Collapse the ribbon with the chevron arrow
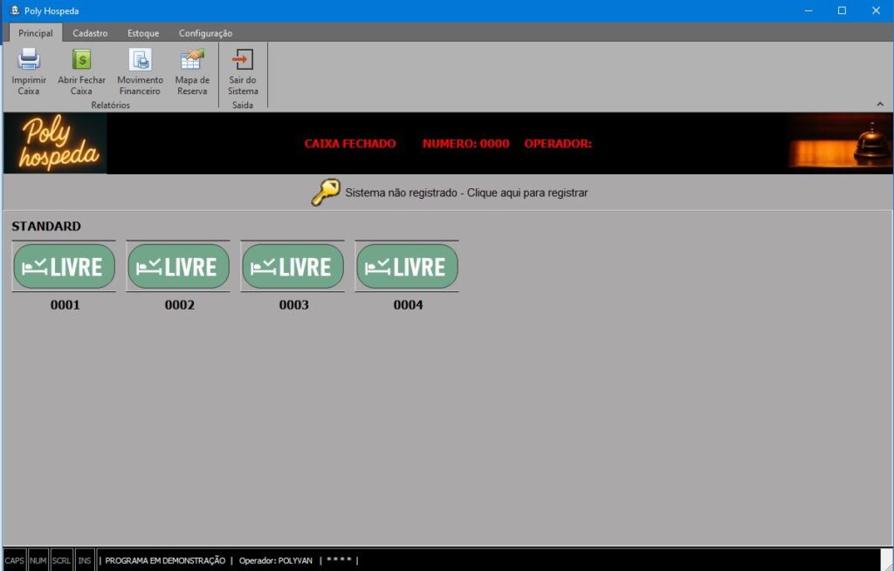Screen dimensions: 894x571 click(x=880, y=104)
